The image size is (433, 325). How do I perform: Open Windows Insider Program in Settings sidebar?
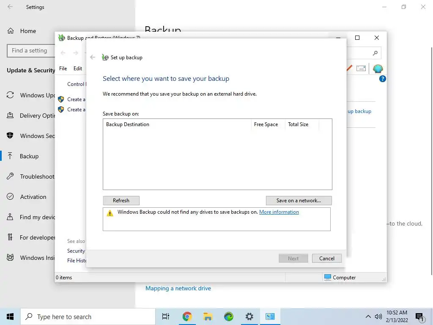30,258
